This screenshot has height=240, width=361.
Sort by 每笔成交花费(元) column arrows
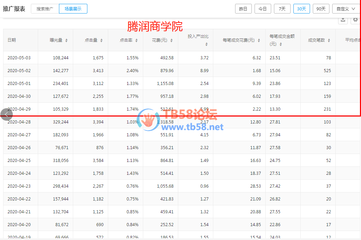click(259, 40)
